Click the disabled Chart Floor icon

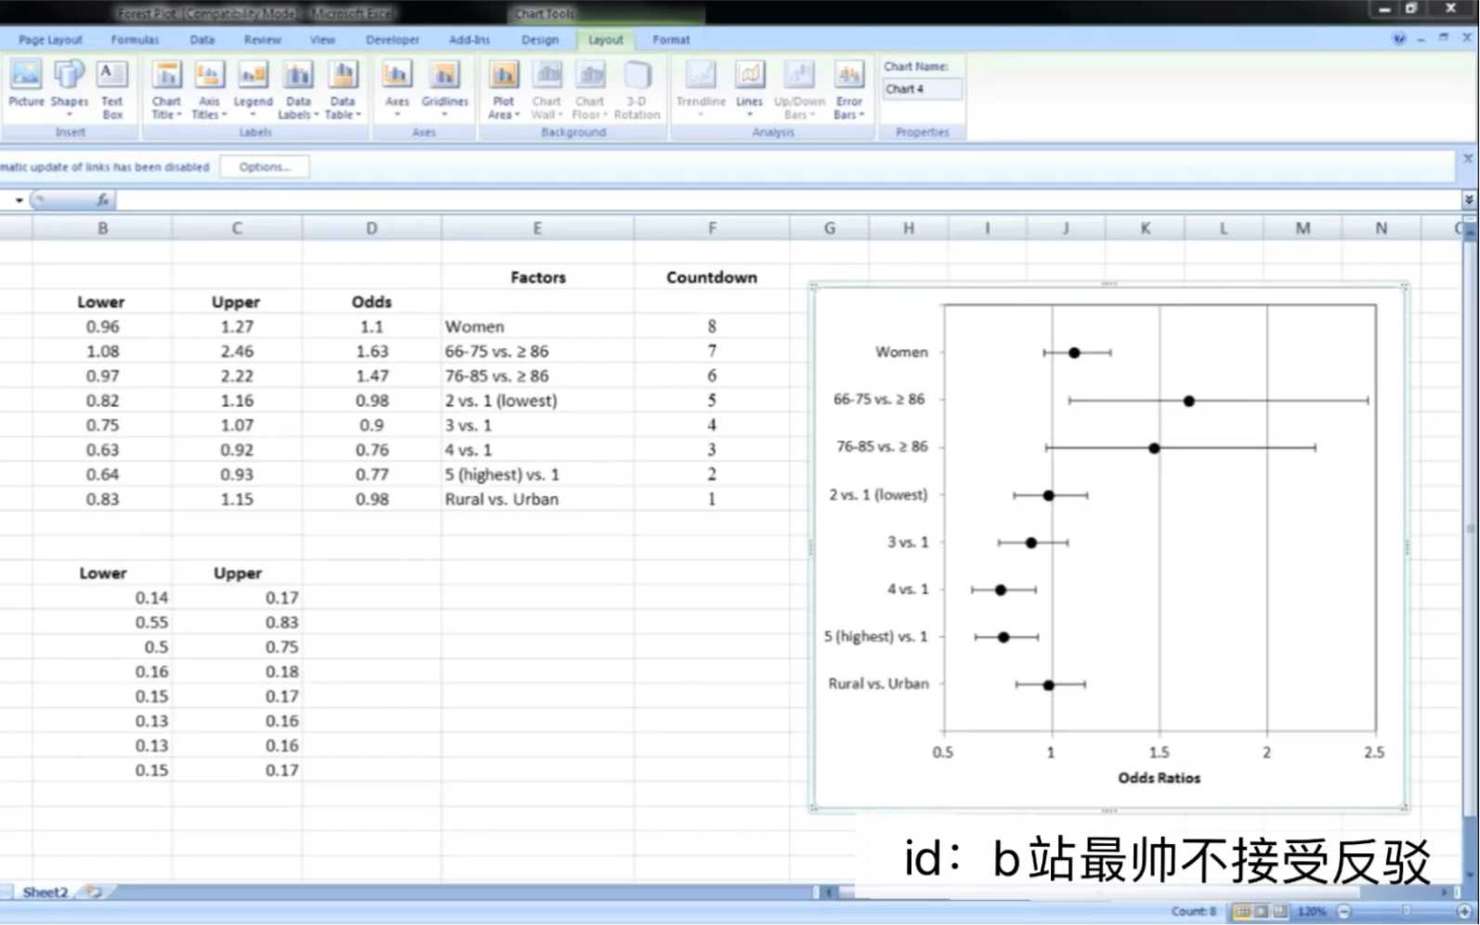(x=590, y=89)
